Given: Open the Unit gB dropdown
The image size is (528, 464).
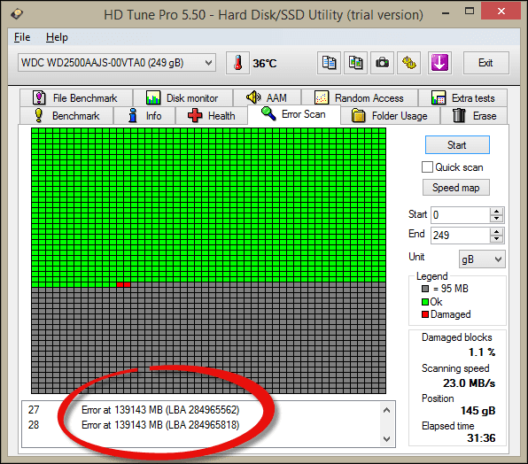Looking at the screenshot, I should (x=482, y=259).
